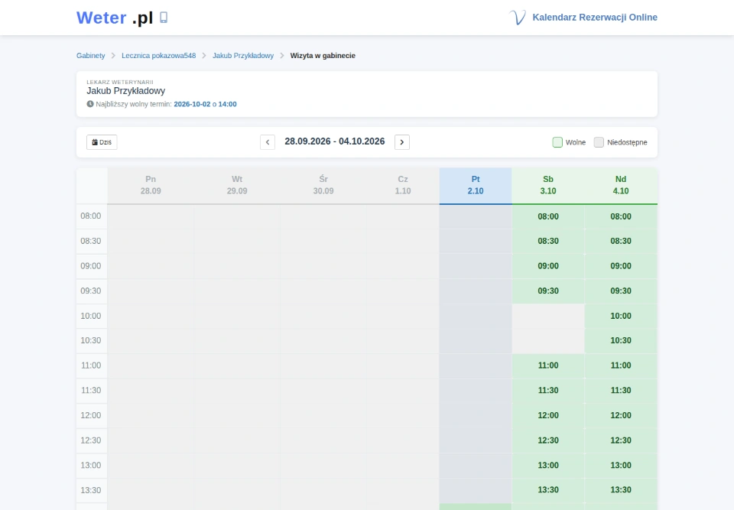Select the Nd 4.10 day column header
The image size is (734, 510).
coord(621,186)
